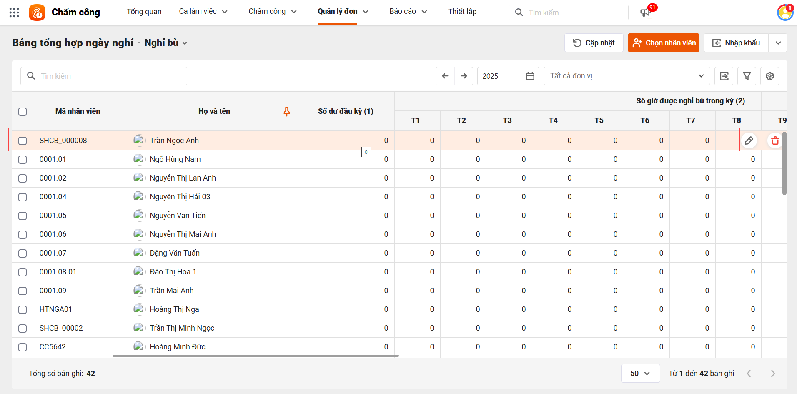Open column settings gear icon
This screenshot has width=797, height=394.
click(769, 76)
